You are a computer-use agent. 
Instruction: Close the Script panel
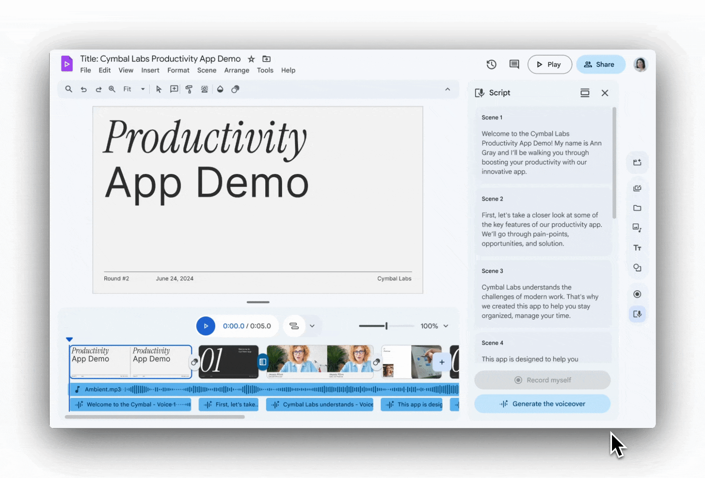[604, 93]
